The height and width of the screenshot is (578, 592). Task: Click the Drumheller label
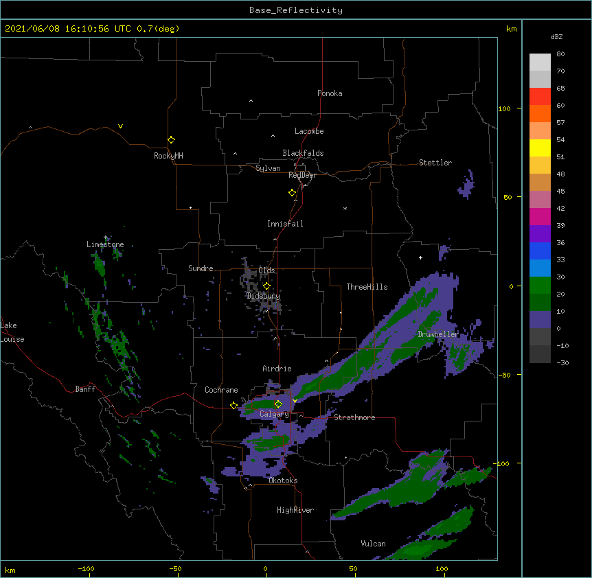tap(438, 334)
